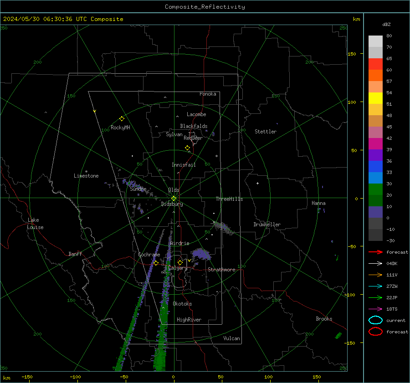This screenshot has width=410, height=383.
Task: Click the Lacombe town label
Action: pos(196,114)
